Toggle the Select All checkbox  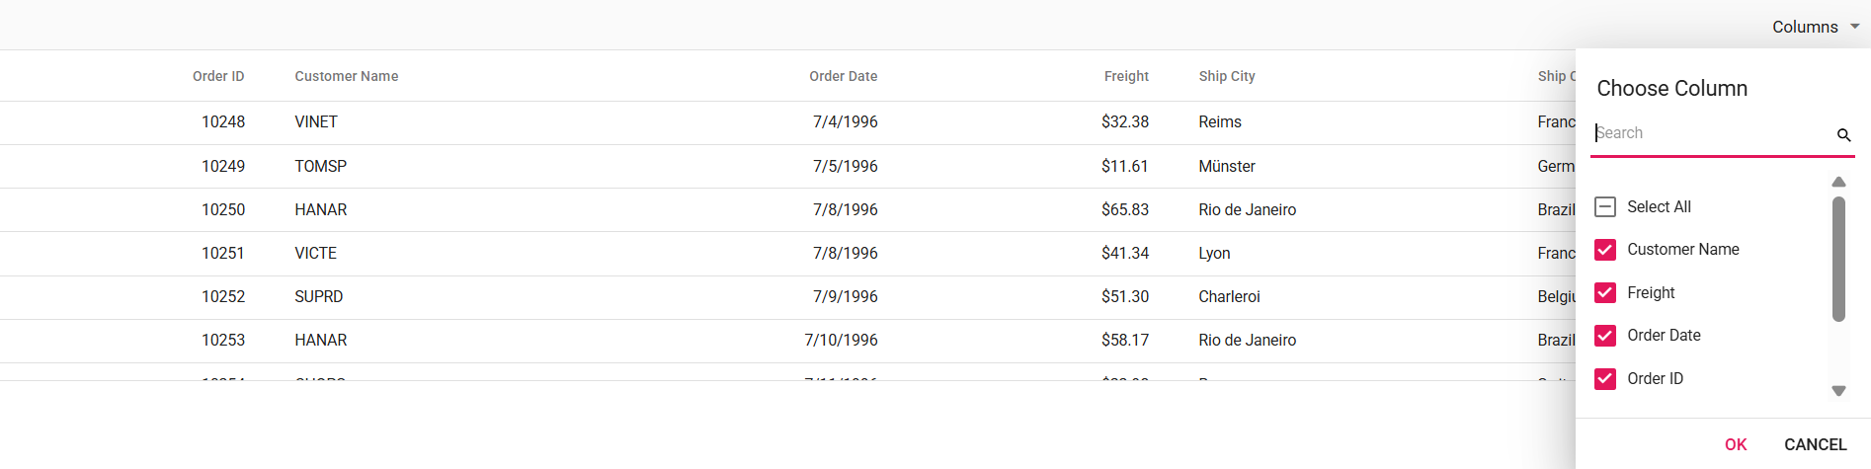(1605, 207)
